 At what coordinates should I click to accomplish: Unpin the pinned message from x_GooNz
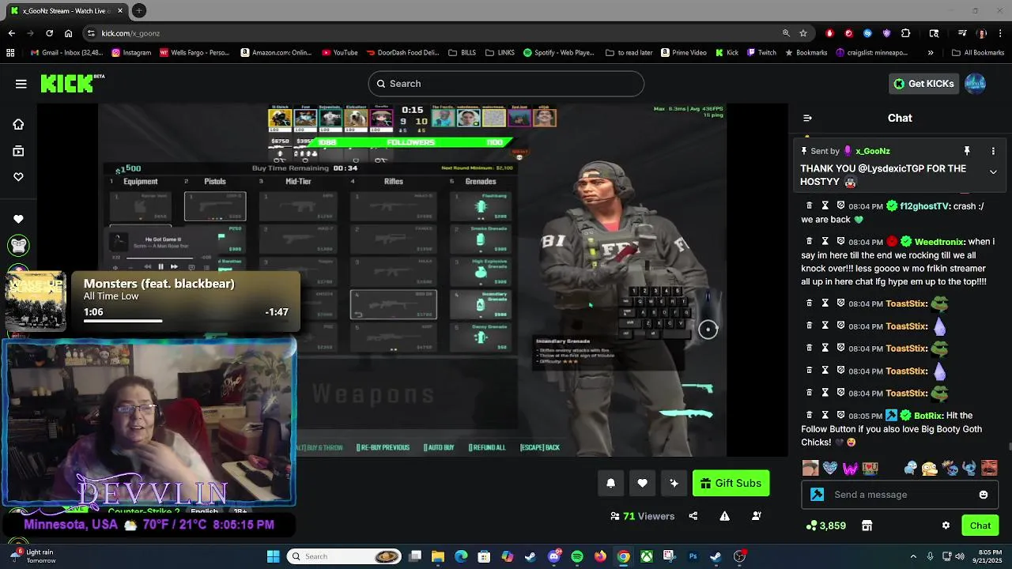point(966,151)
